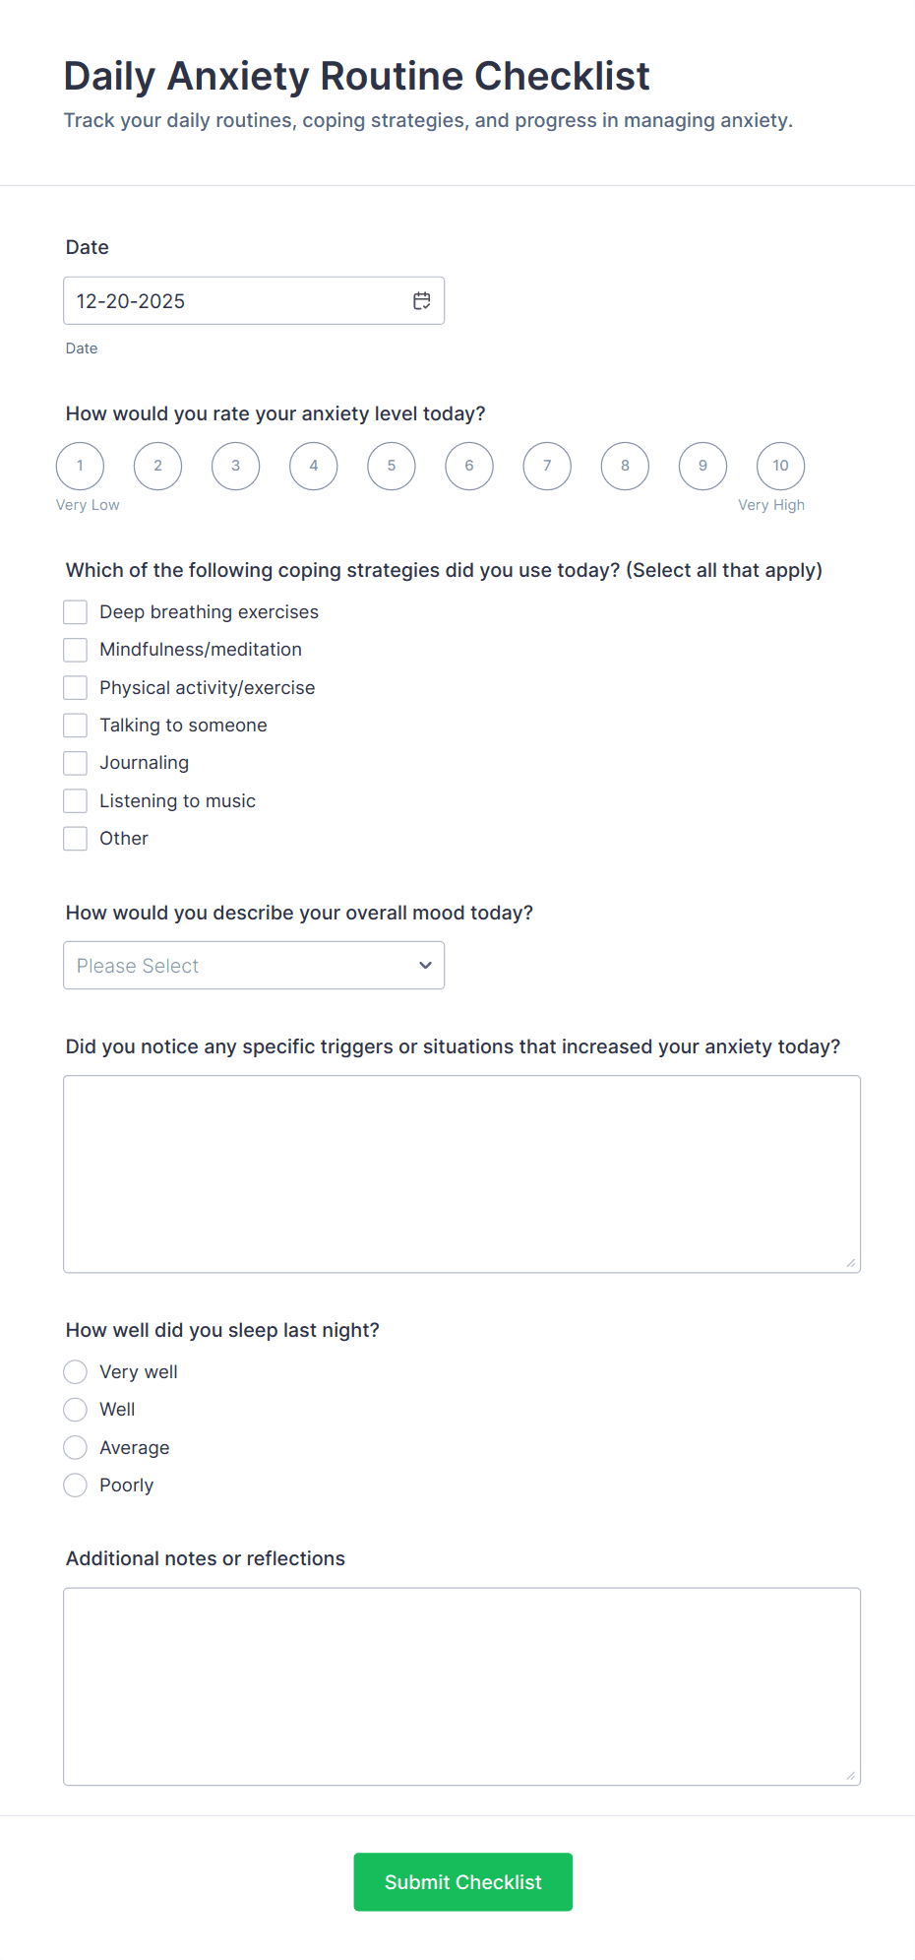Tick the Mindfulness/meditation checkbox
This screenshot has width=915, height=1960.
76,650
